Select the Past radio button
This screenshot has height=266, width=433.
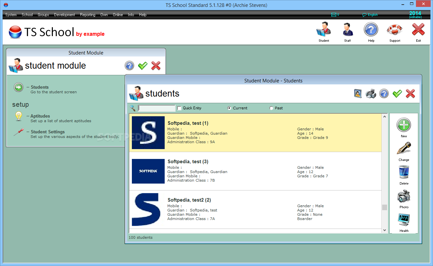pos(271,108)
